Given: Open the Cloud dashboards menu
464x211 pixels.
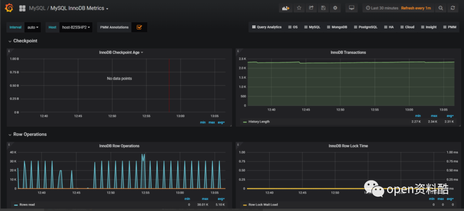Looking at the screenshot, I should [407, 27].
